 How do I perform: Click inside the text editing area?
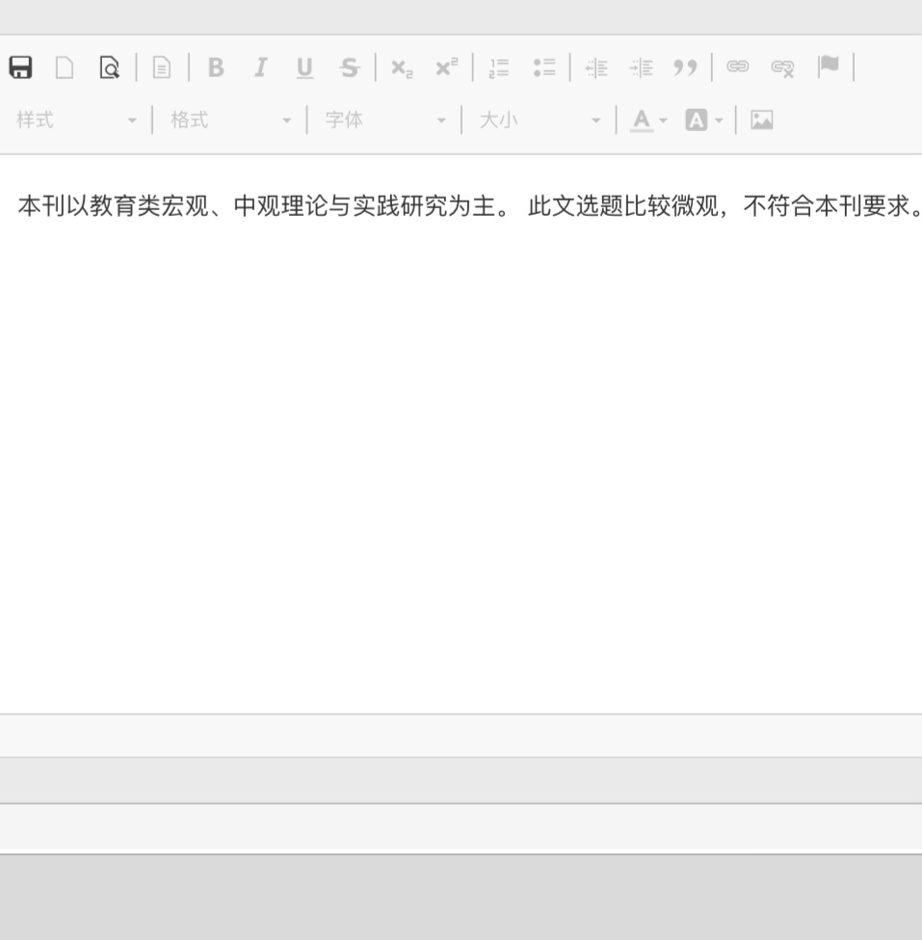pos(461,434)
